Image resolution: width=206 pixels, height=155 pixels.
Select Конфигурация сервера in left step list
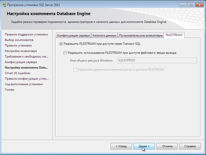click(x=21, y=62)
